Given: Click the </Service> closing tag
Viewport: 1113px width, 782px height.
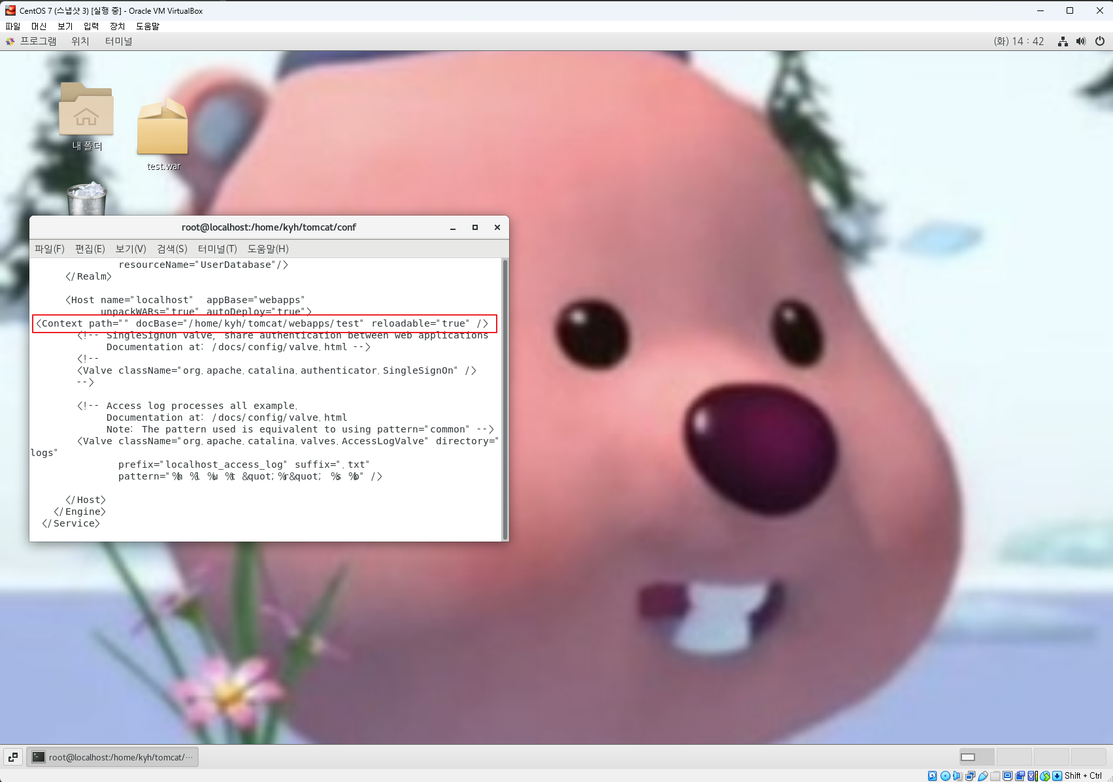Looking at the screenshot, I should [x=71, y=523].
